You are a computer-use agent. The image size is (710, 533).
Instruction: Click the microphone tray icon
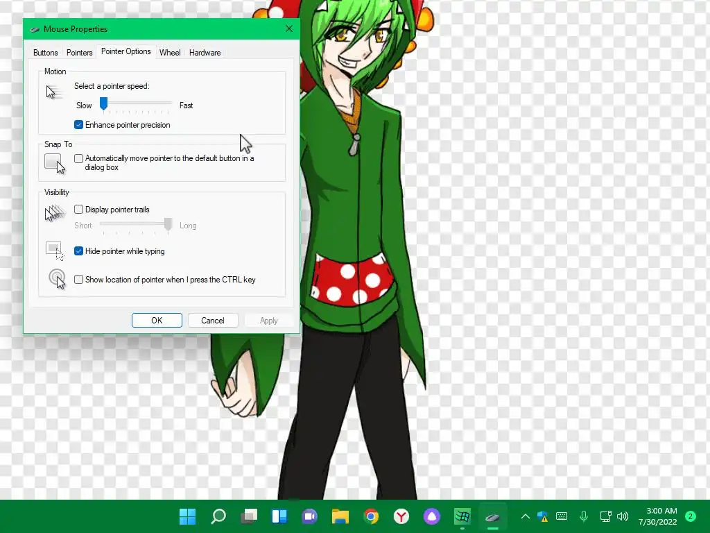[584, 516]
